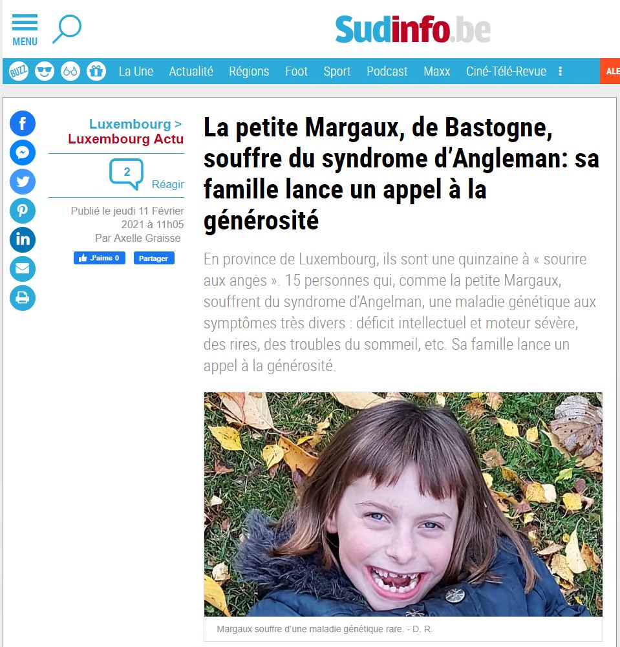This screenshot has width=620, height=647.
Task: Pin article with Pinterest icon
Action: click(x=23, y=211)
